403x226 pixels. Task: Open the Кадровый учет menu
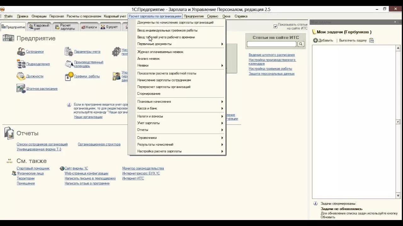click(x=115, y=16)
